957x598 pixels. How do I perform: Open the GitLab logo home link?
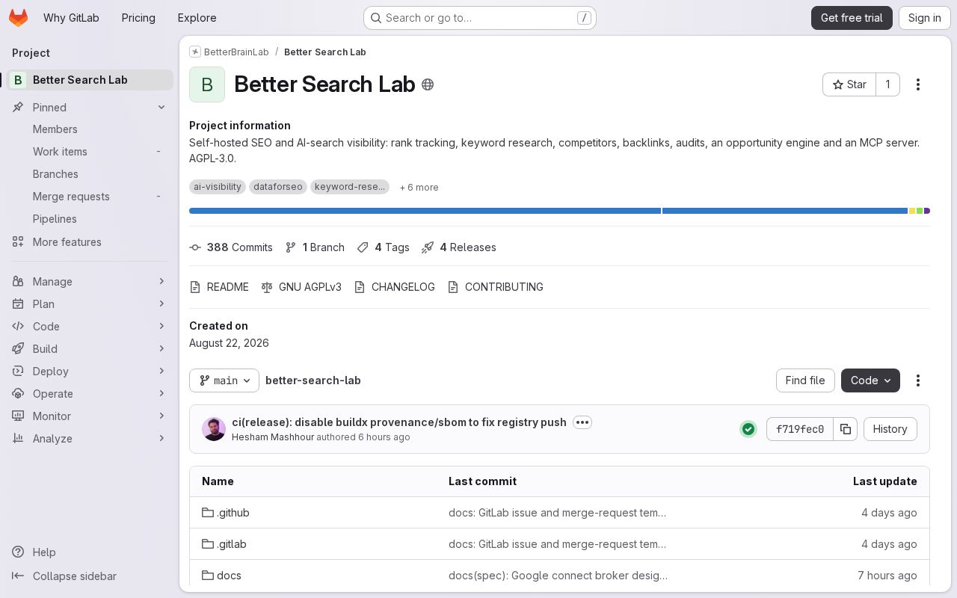click(18, 18)
